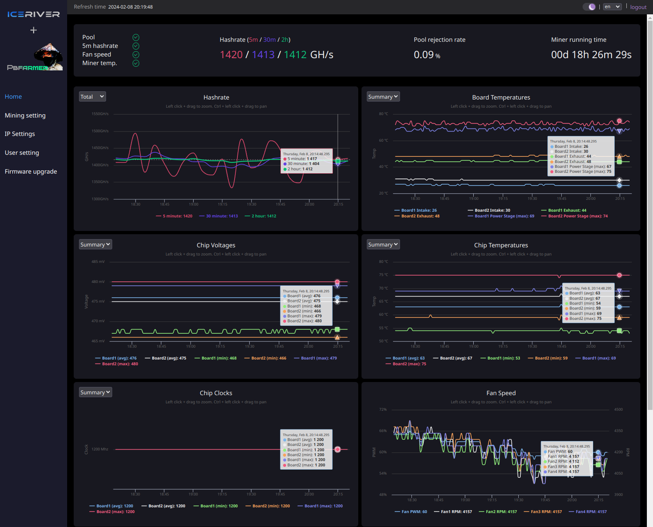653x527 pixels.
Task: Toggle Board2 Exhaust: 48 legend entry
Action: (x=417, y=216)
